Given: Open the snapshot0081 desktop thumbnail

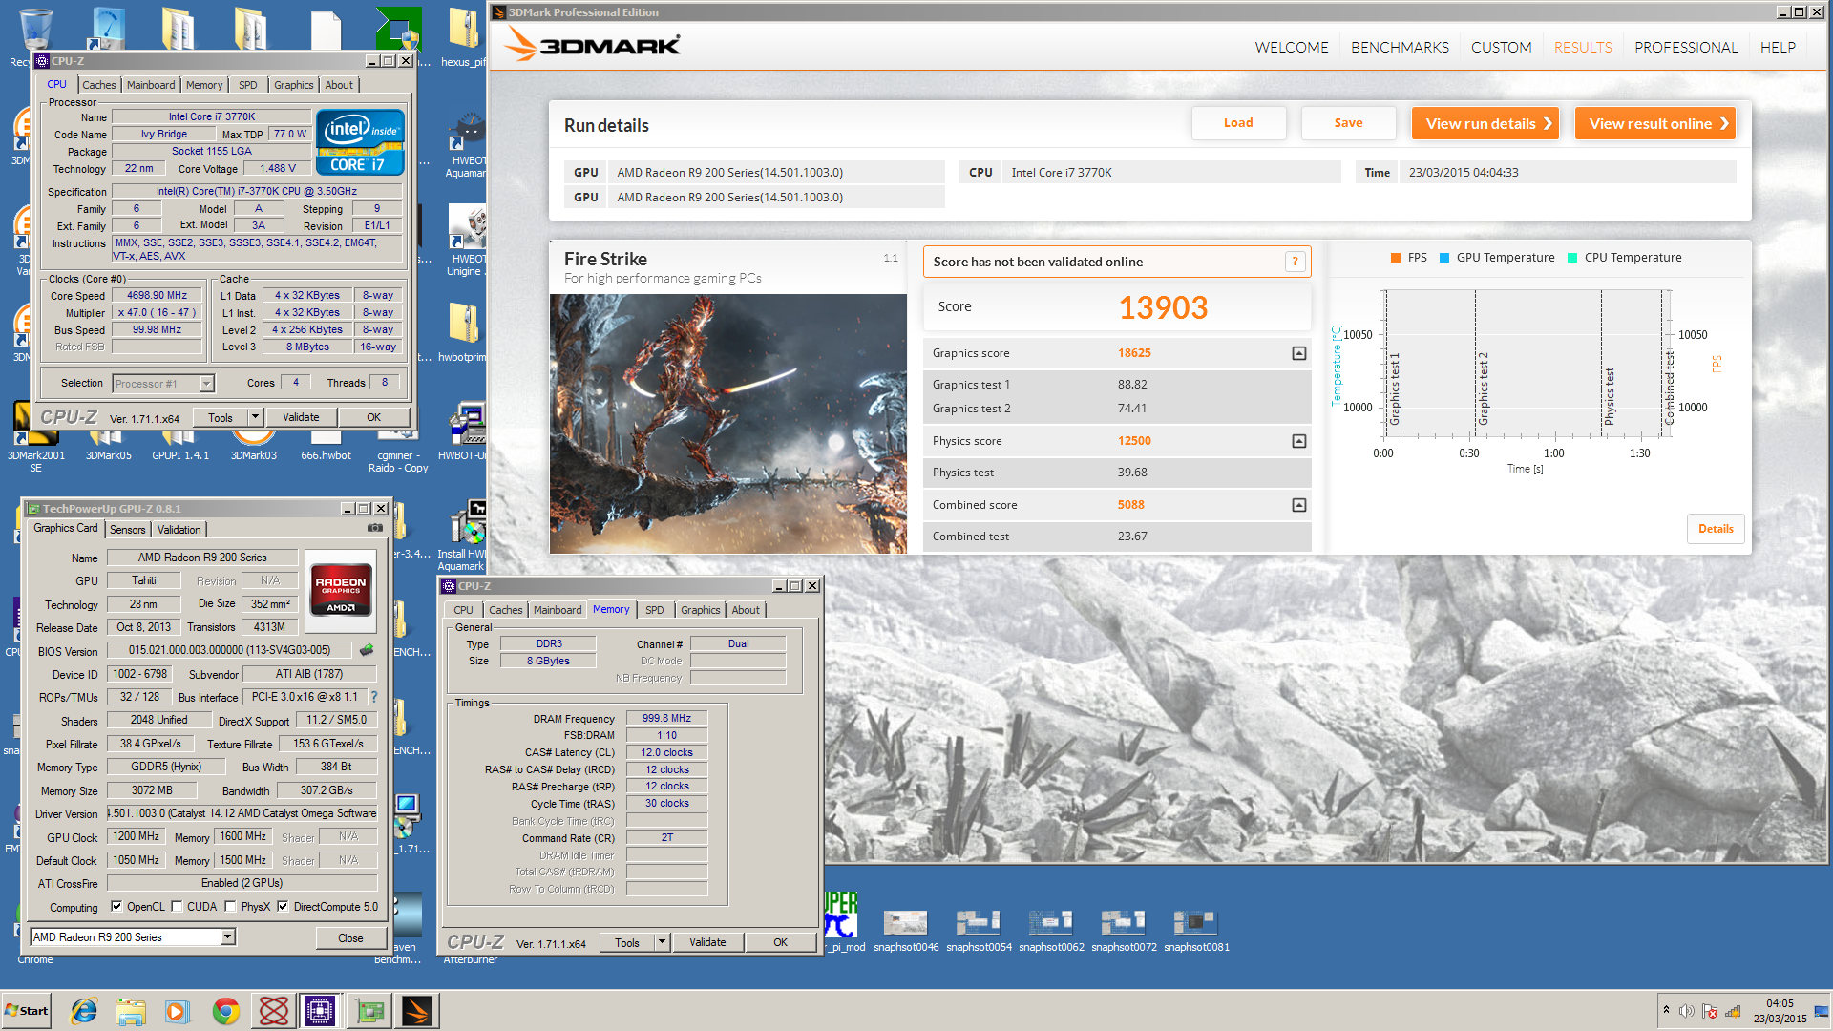Looking at the screenshot, I should [x=1196, y=928].
